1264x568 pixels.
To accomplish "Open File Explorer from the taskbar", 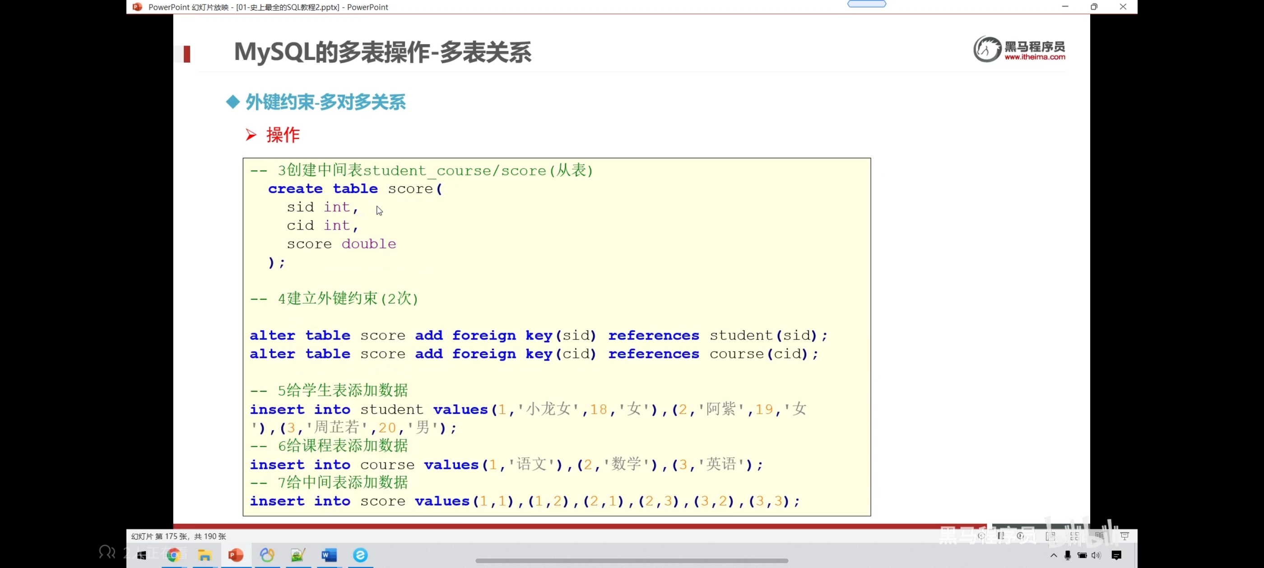I will [x=204, y=555].
